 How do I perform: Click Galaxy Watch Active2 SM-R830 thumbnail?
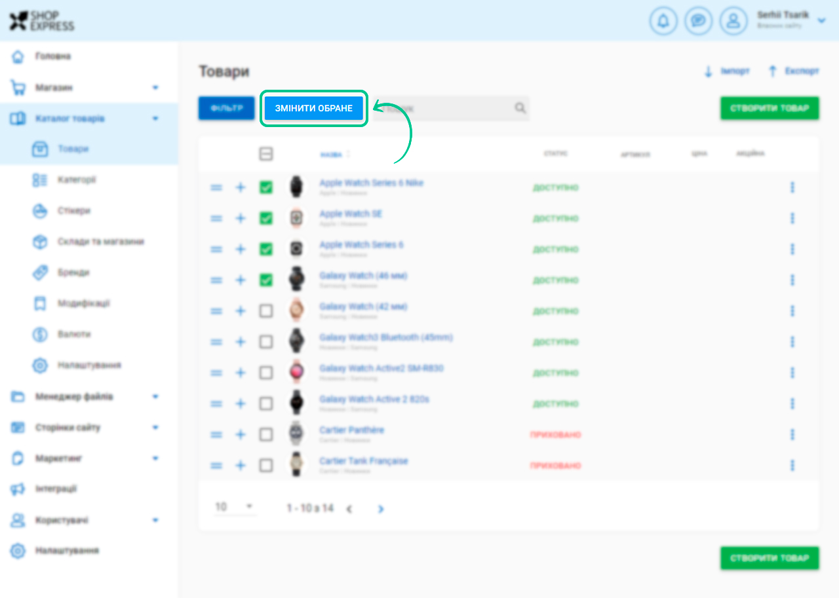pyautogui.click(x=297, y=373)
